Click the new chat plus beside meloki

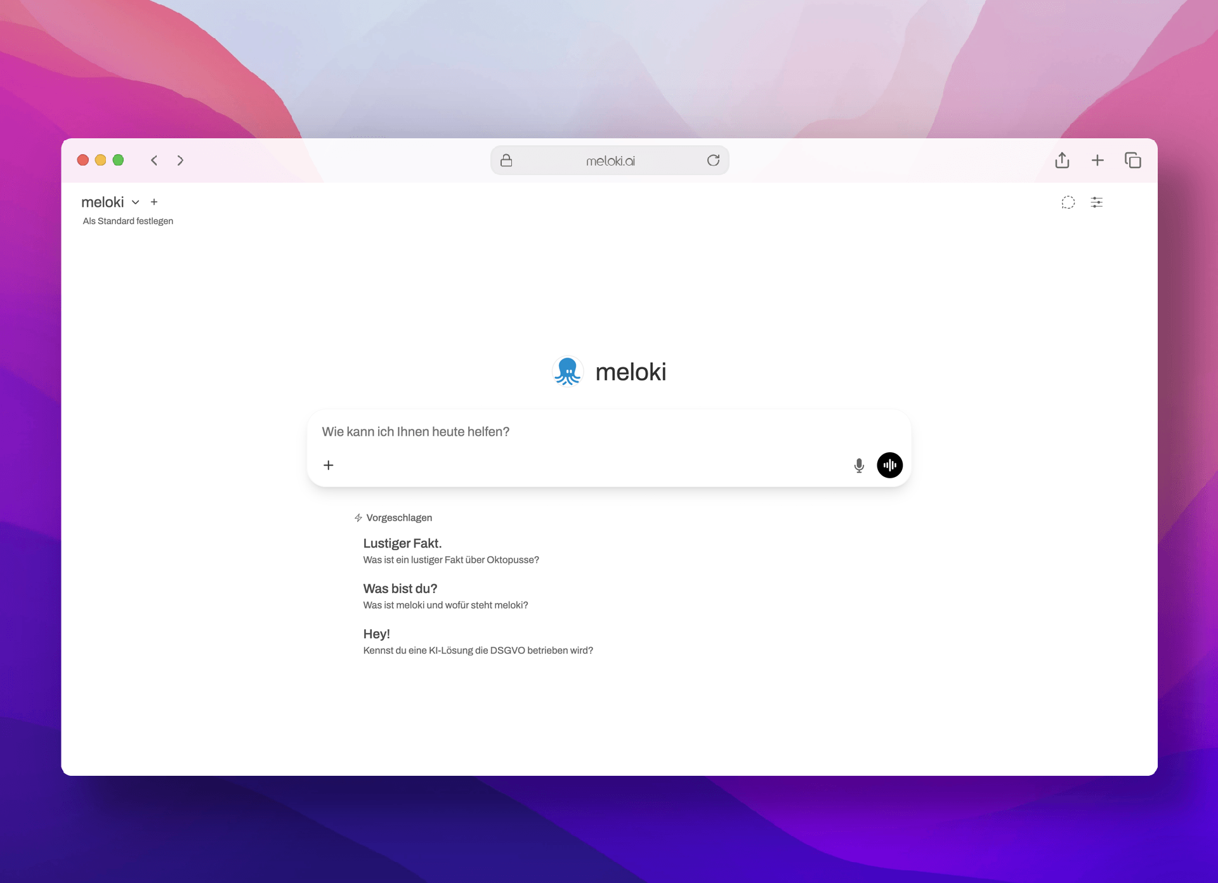coord(154,202)
